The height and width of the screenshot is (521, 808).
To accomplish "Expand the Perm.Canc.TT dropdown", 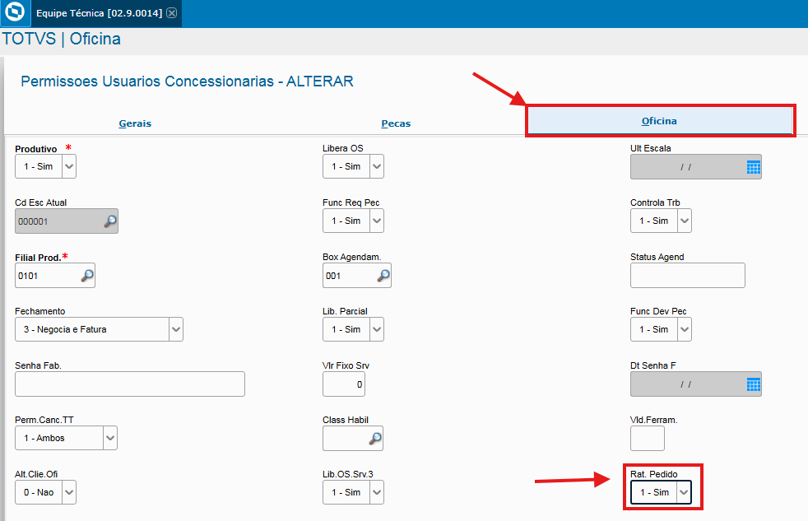I will point(109,438).
